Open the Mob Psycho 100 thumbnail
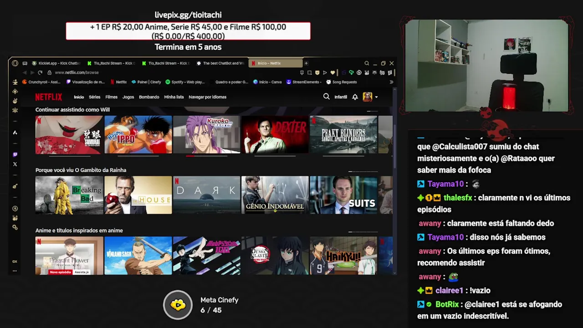 click(x=206, y=256)
